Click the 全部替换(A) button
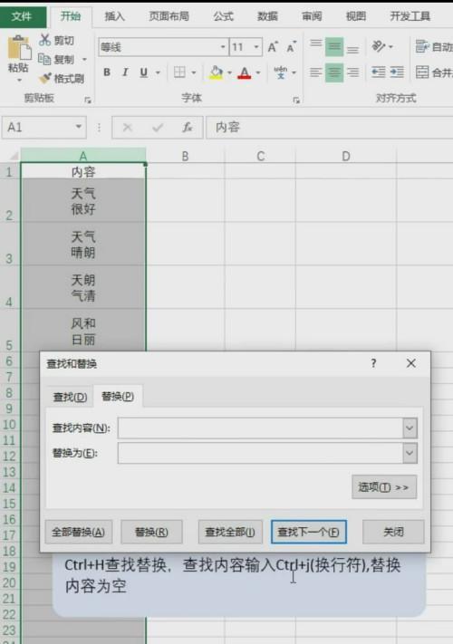The height and width of the screenshot is (644, 453). (78, 532)
